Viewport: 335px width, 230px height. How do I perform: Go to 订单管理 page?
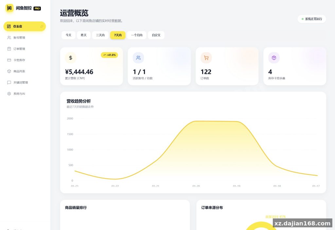tap(25, 49)
